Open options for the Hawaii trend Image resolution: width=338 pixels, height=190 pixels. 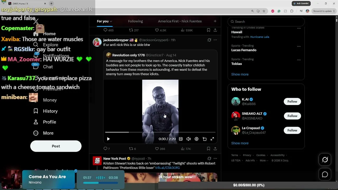tap(299, 28)
